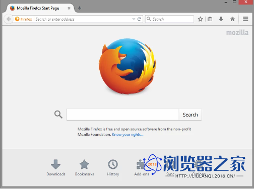This screenshot has width=254, height=189.
Task: Click the Search button on start page
Action: (x=190, y=115)
